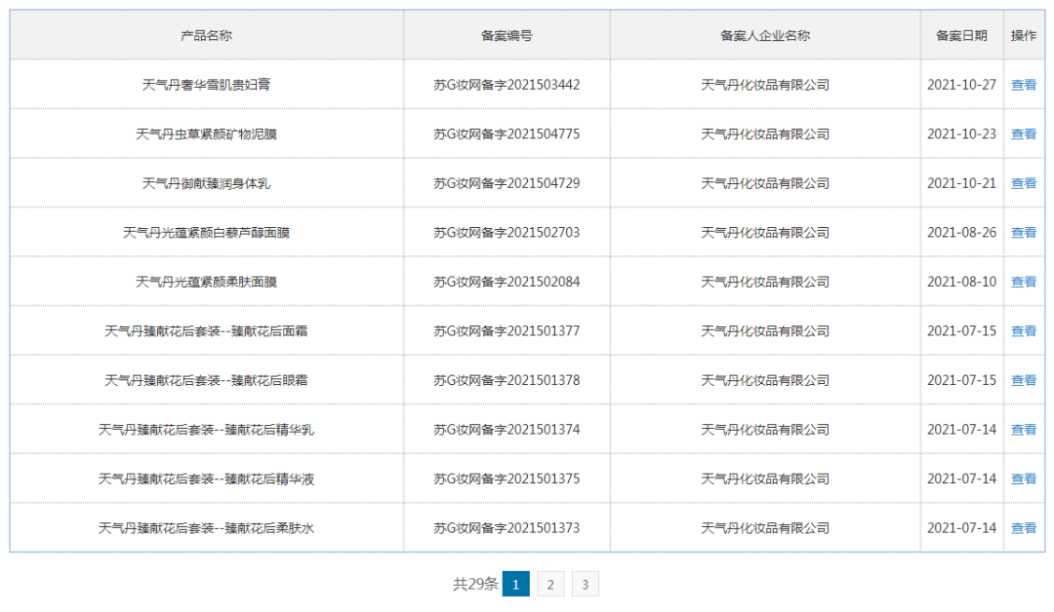Screen dimensions: 1054x612
Task: Go to page 1 of results
Action: coord(515,584)
